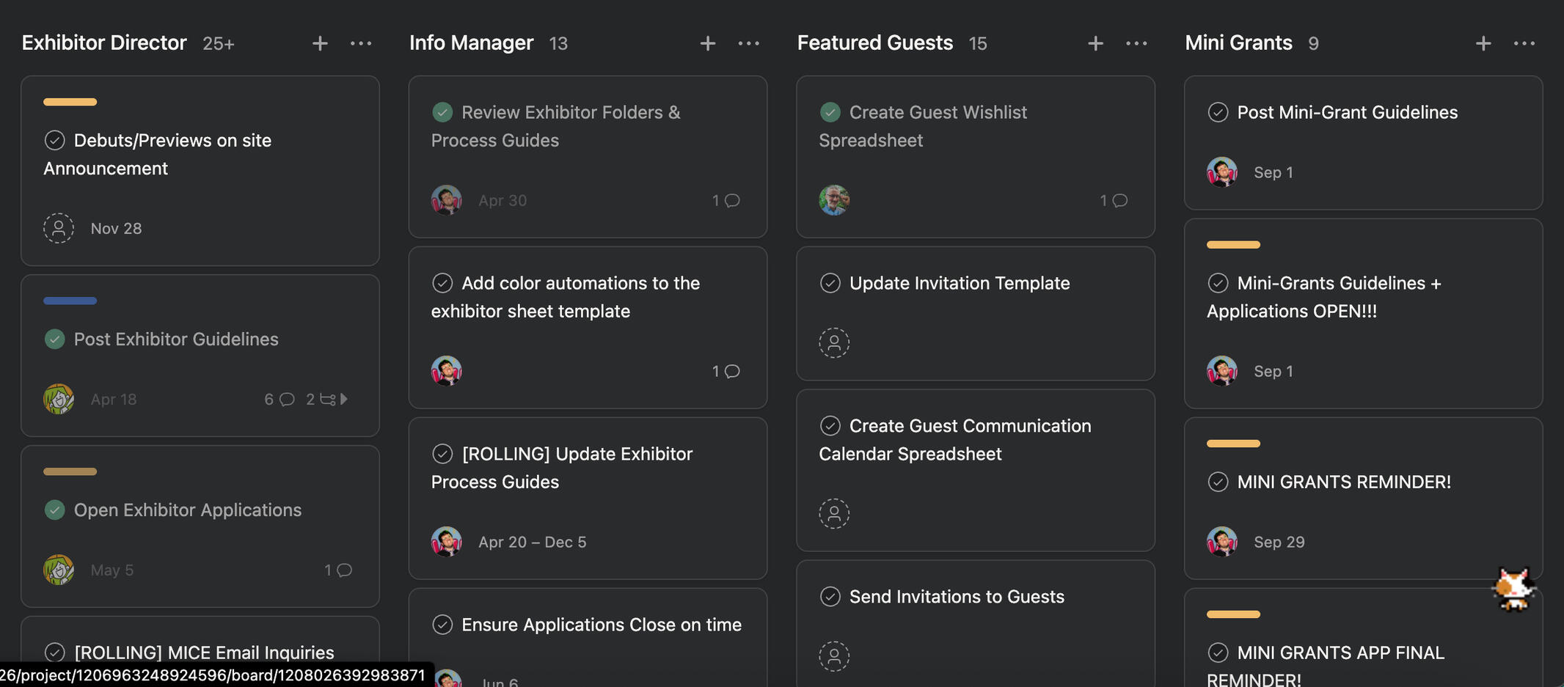
Task: Click the assignee avatar on Open Exhibitor Applications
Action: 59,570
